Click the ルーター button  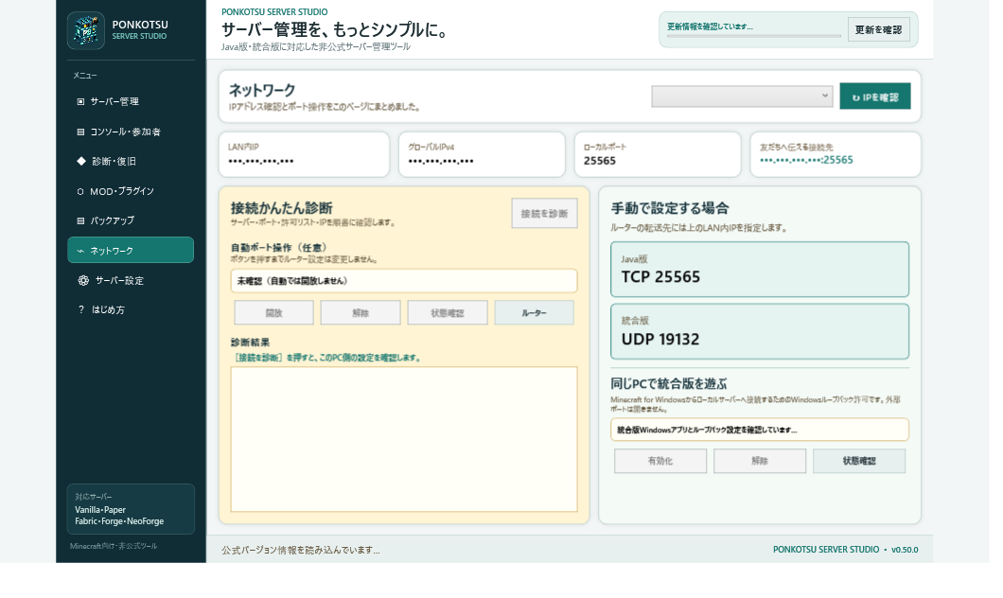tap(534, 313)
